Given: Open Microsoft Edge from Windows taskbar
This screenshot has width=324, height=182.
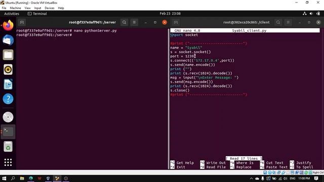Looking at the screenshot, I should click(31, 178).
